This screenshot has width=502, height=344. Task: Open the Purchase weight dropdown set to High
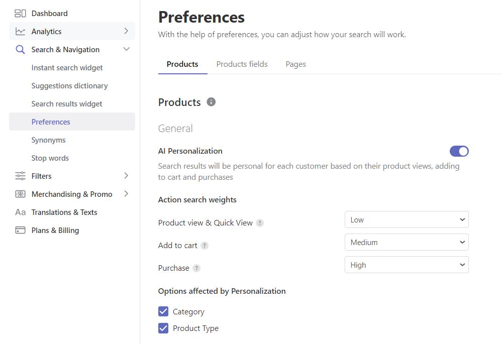coord(407,265)
